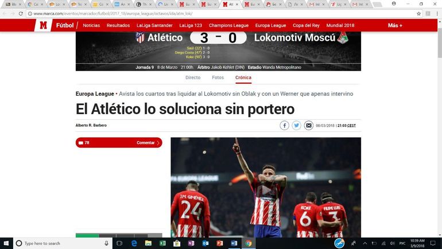Click the Atlético team name
442x249 pixels.
coord(165,37)
